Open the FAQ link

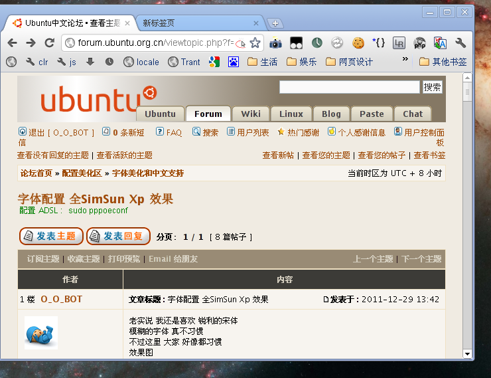(x=169, y=133)
